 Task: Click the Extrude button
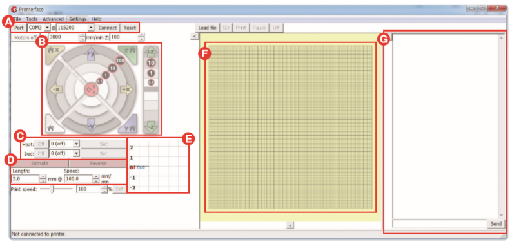point(40,164)
